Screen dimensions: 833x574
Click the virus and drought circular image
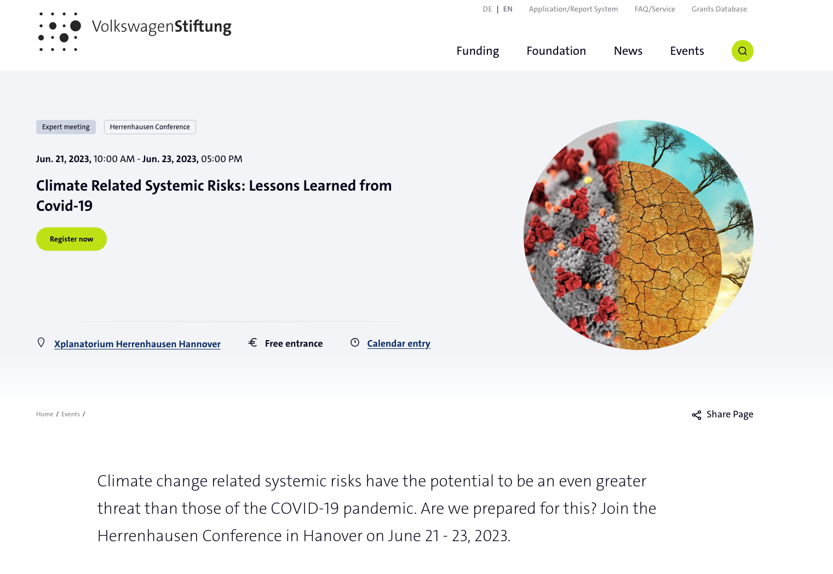pyautogui.click(x=639, y=235)
